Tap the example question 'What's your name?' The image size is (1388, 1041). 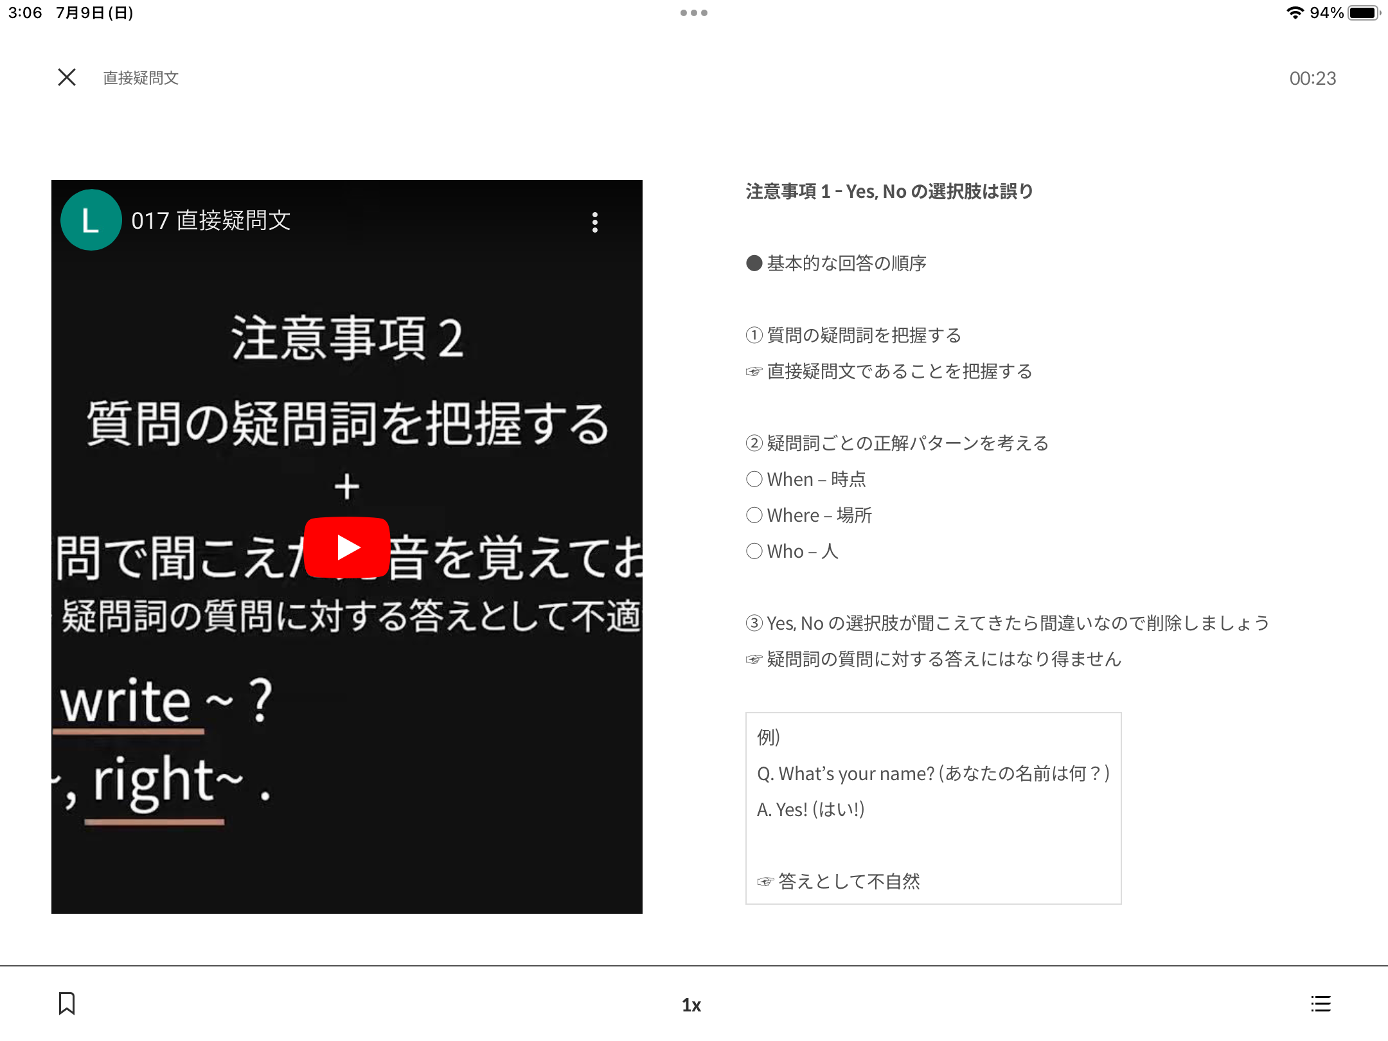933,774
